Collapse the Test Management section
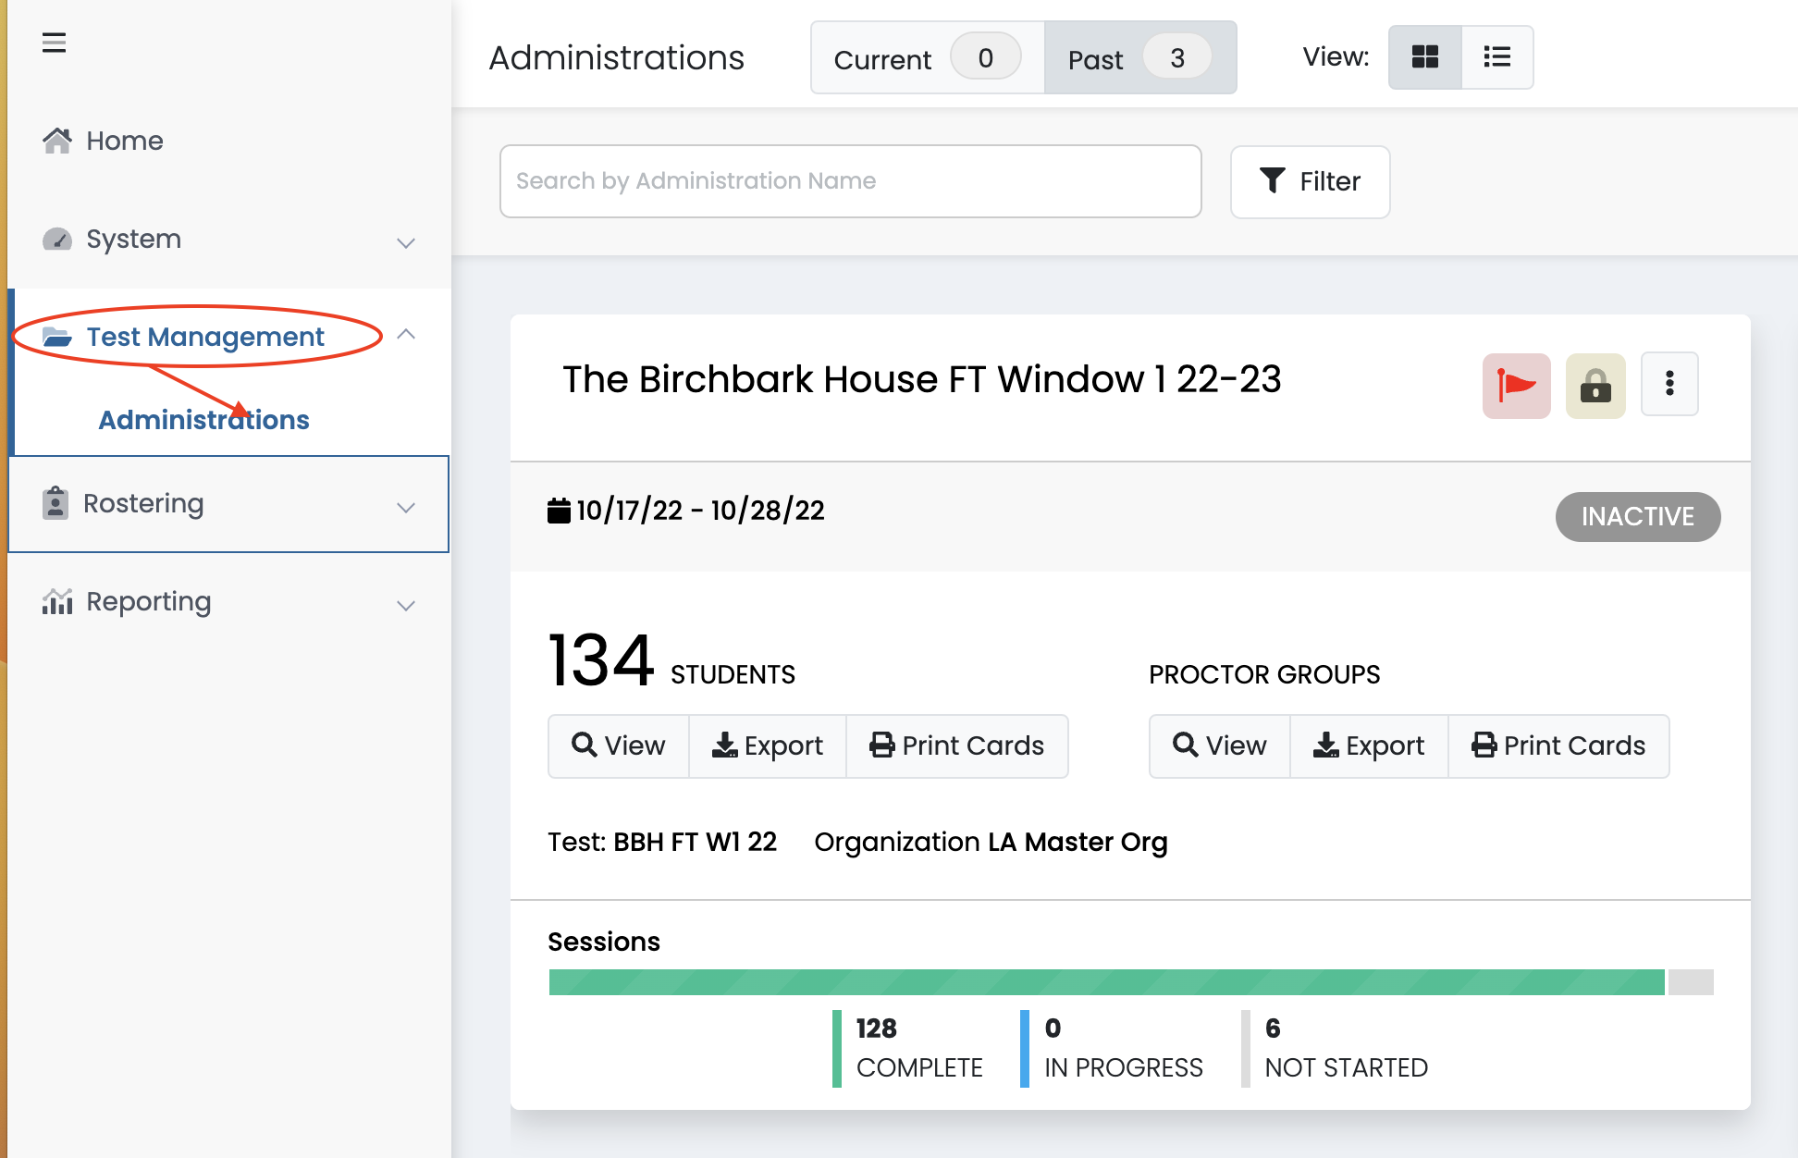The image size is (1798, 1158). point(405,335)
